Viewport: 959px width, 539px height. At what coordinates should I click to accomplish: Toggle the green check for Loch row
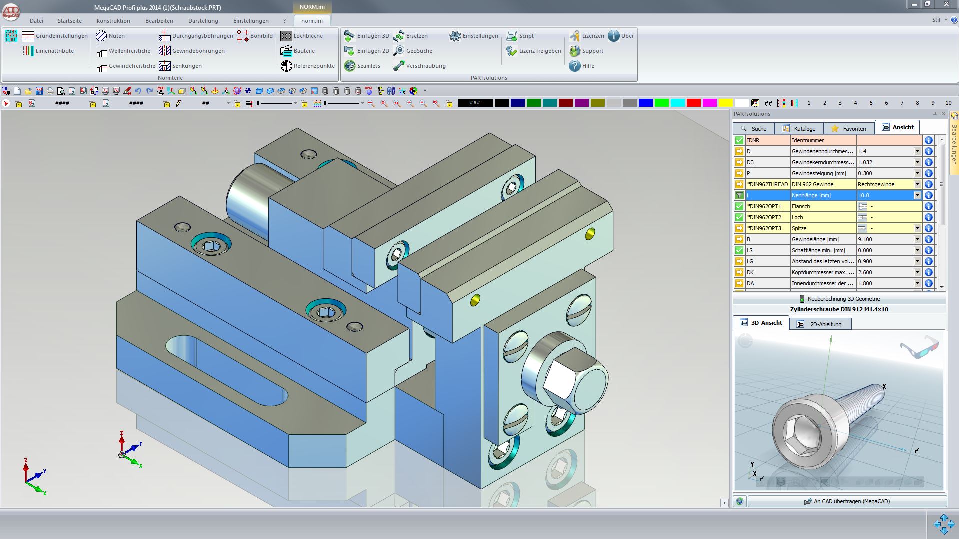(739, 217)
